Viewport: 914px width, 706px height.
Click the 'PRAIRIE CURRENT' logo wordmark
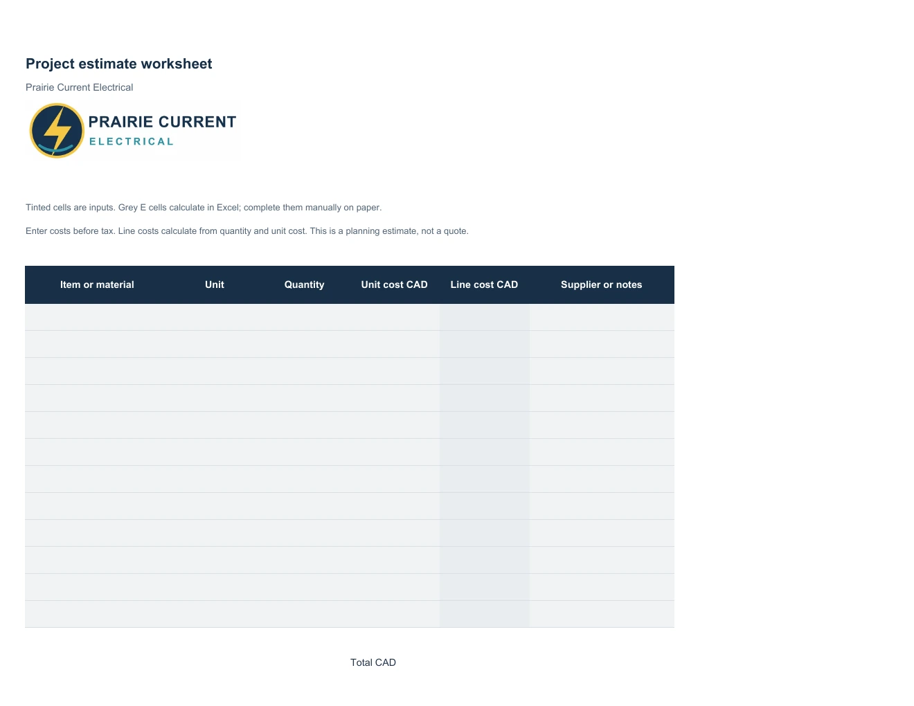(163, 122)
